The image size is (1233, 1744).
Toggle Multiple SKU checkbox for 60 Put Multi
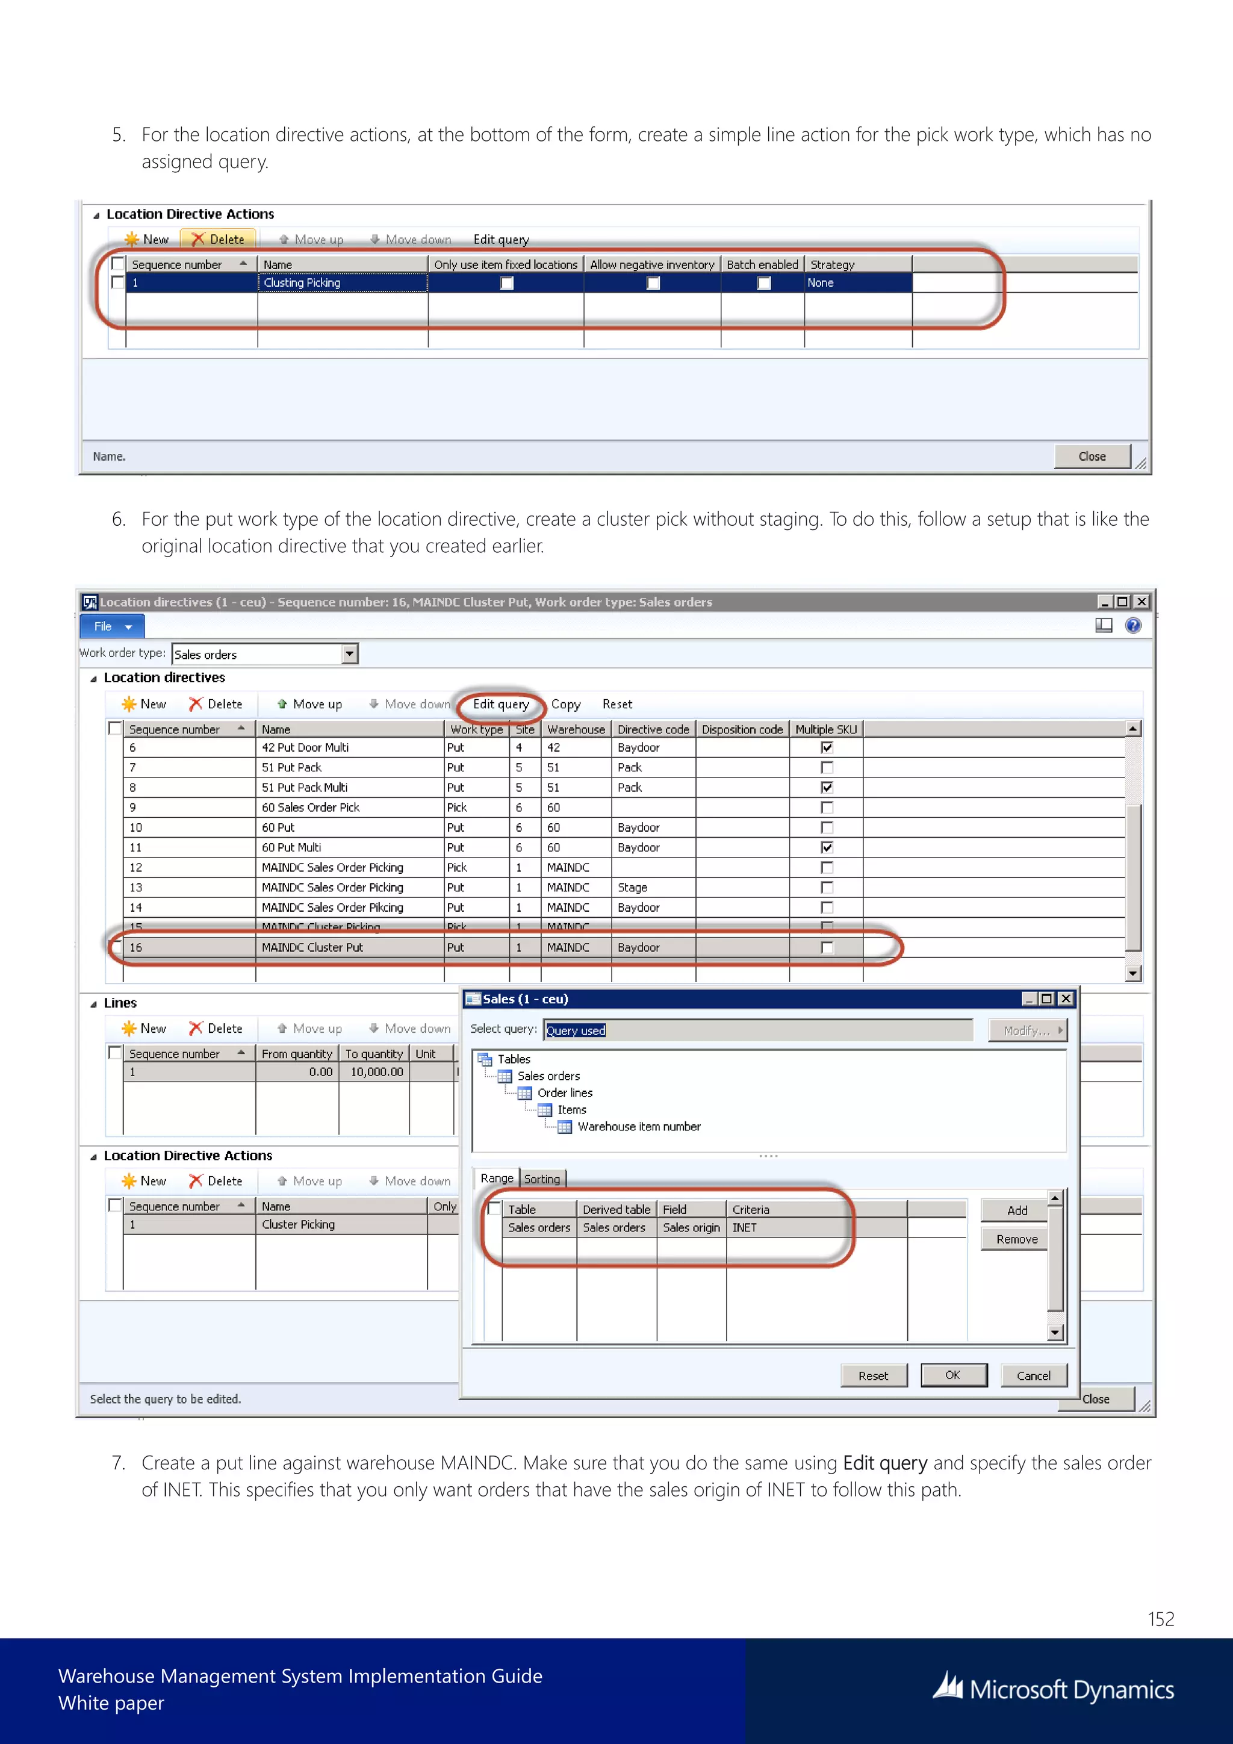coord(827,848)
